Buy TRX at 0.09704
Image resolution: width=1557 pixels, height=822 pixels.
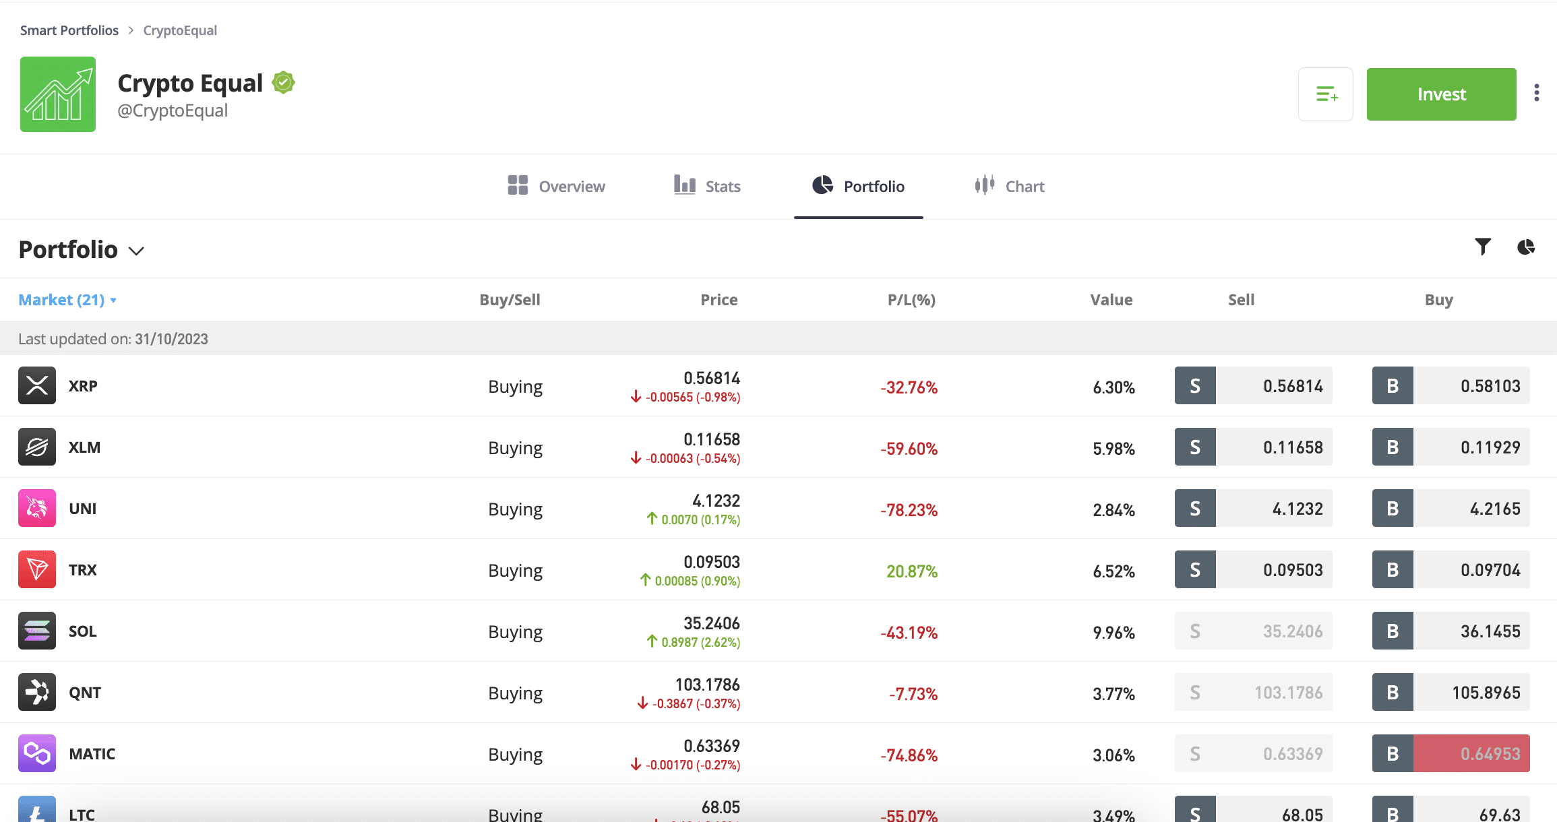(1451, 569)
